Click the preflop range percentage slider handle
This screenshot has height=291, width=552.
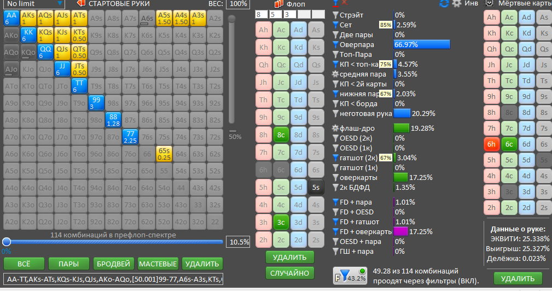tap(7, 242)
